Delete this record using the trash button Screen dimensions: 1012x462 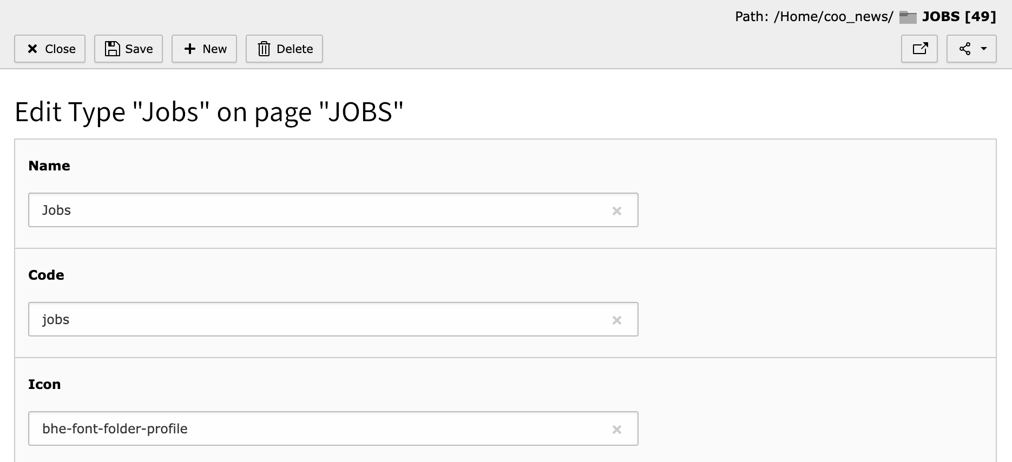coord(284,49)
